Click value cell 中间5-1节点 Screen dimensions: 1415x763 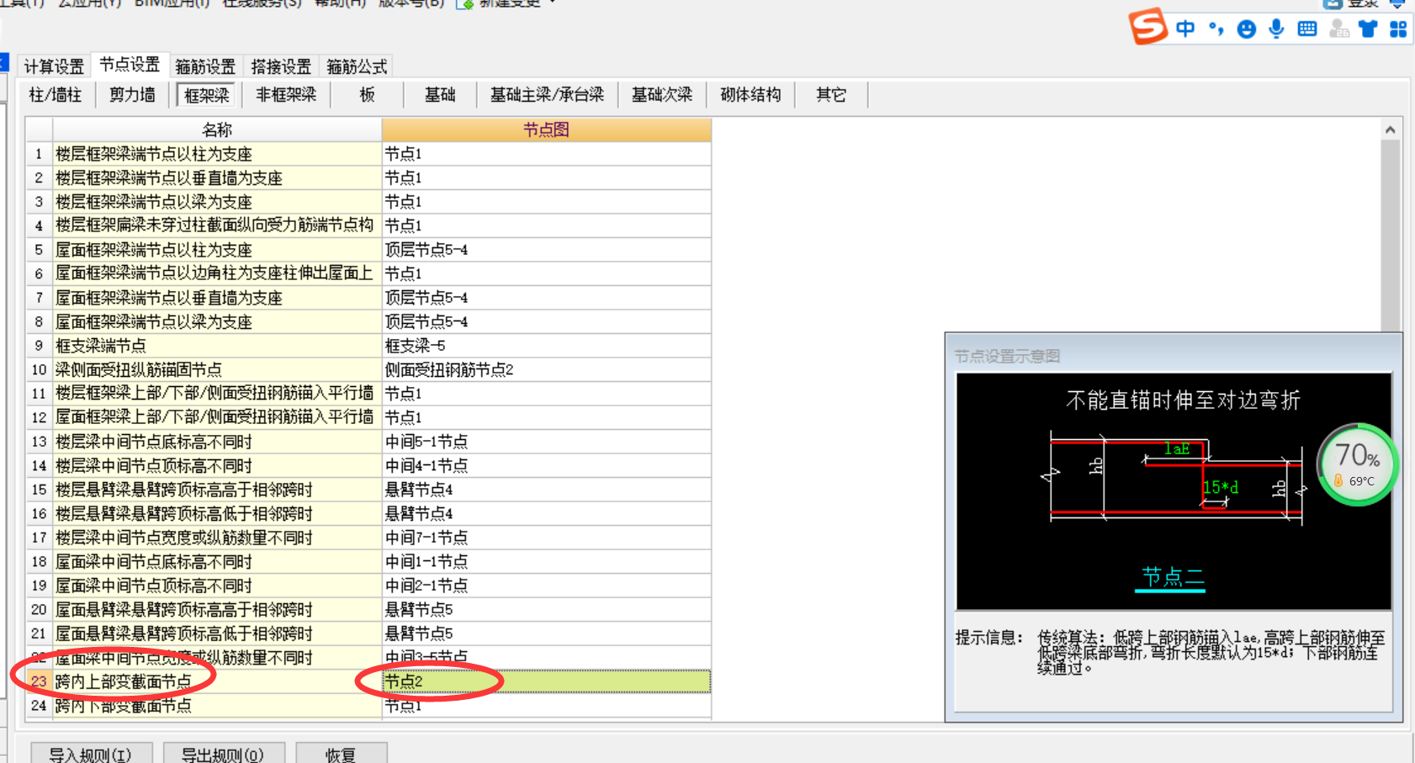(x=547, y=442)
